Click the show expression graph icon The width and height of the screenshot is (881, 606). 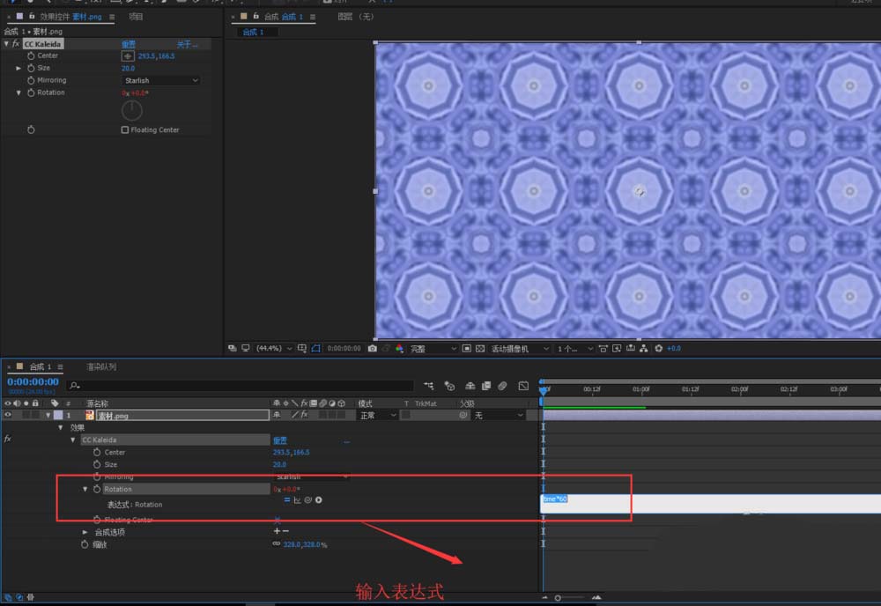298,500
